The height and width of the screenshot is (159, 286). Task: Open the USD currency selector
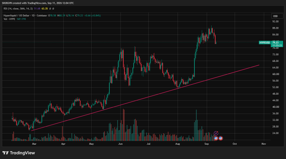click(277, 16)
